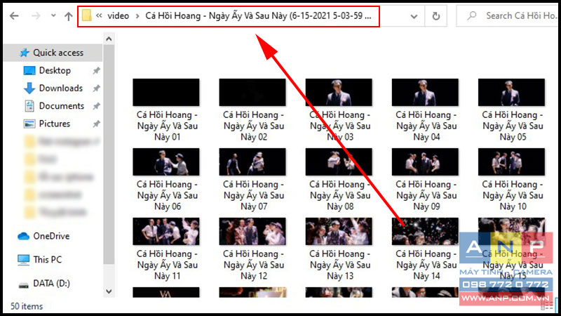This screenshot has height=316, width=561.
Task: Select video Ngày Ấy Và Sau Này 10
Action: tap(512, 180)
